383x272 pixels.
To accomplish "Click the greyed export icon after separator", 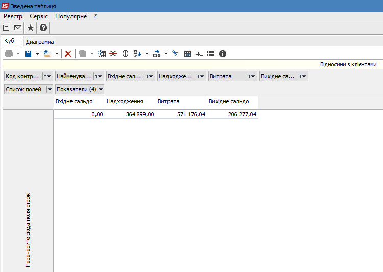I will (x=82, y=54).
